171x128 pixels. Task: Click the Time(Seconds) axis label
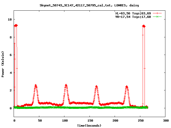pos(89,126)
